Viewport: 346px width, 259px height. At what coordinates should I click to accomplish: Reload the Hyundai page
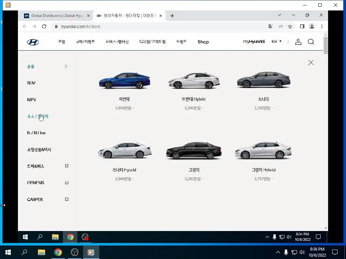point(44,26)
